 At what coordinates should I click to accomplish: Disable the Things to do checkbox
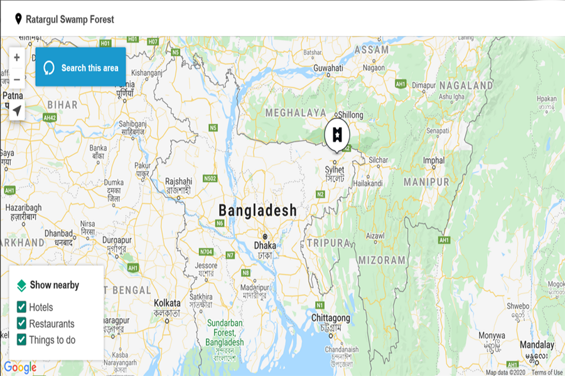[x=21, y=340]
